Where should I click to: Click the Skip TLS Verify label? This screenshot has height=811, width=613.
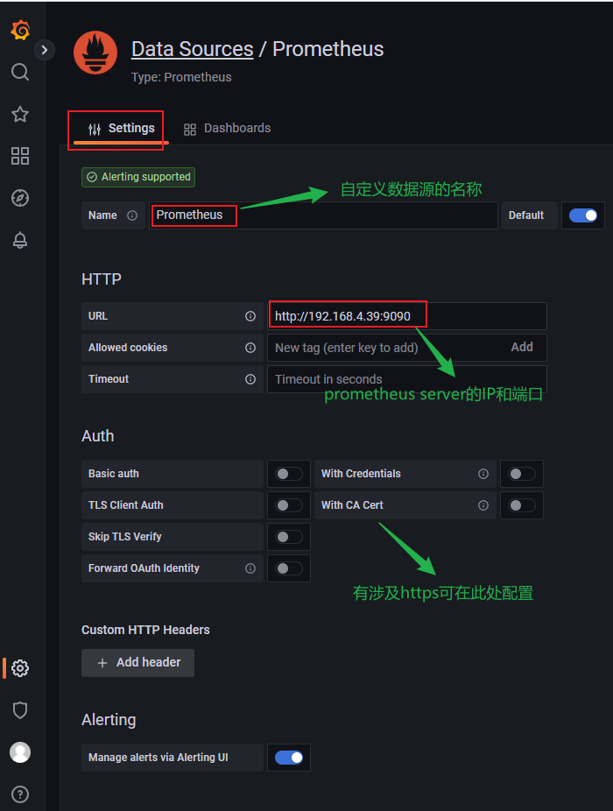pos(124,537)
